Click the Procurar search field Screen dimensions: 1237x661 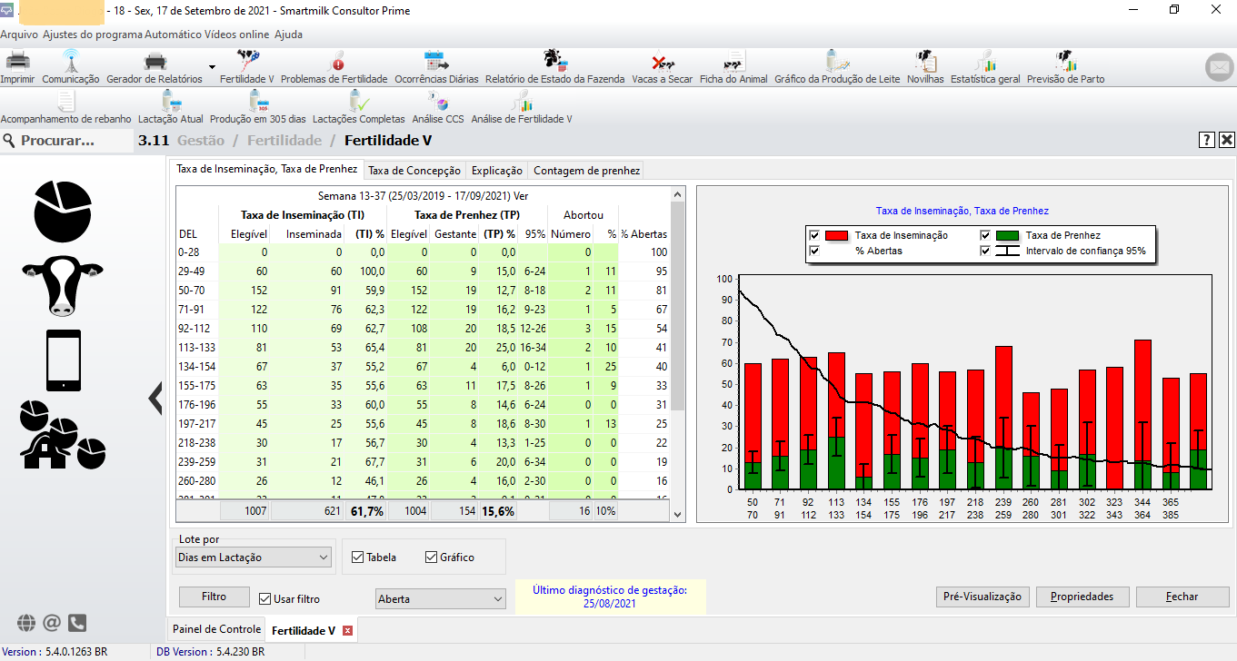tap(66, 141)
